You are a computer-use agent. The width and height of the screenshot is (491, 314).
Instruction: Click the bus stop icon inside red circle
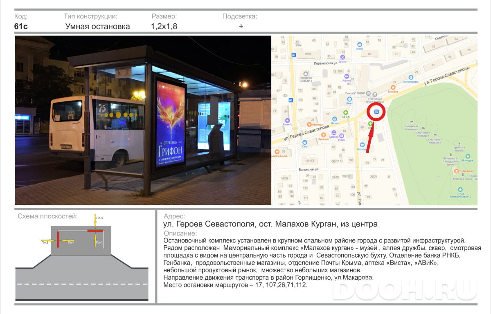click(x=376, y=112)
